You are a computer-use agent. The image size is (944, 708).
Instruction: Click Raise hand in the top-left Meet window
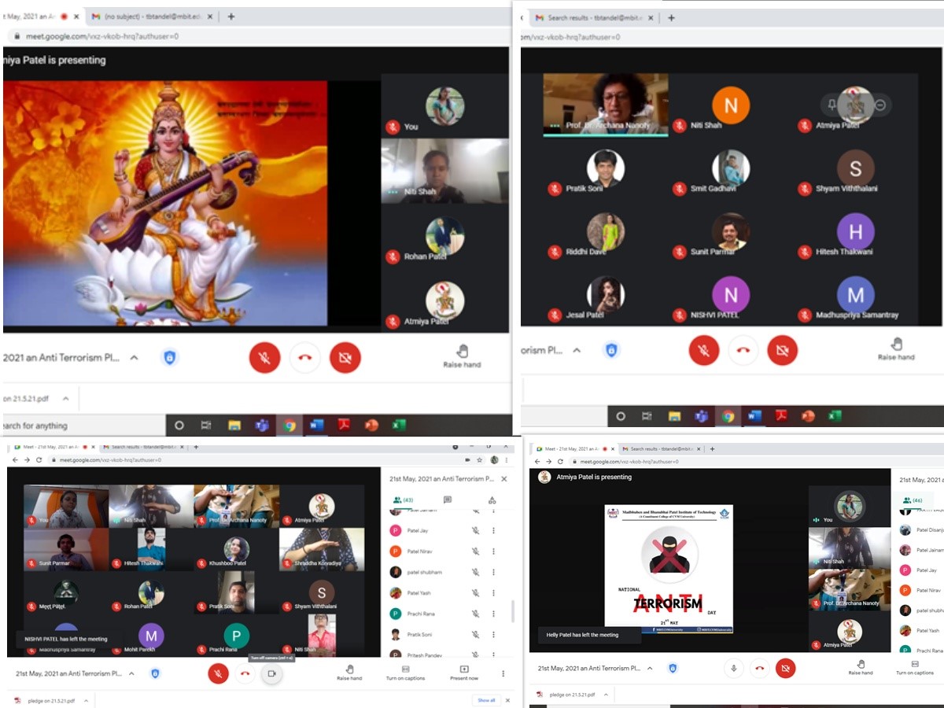click(462, 356)
